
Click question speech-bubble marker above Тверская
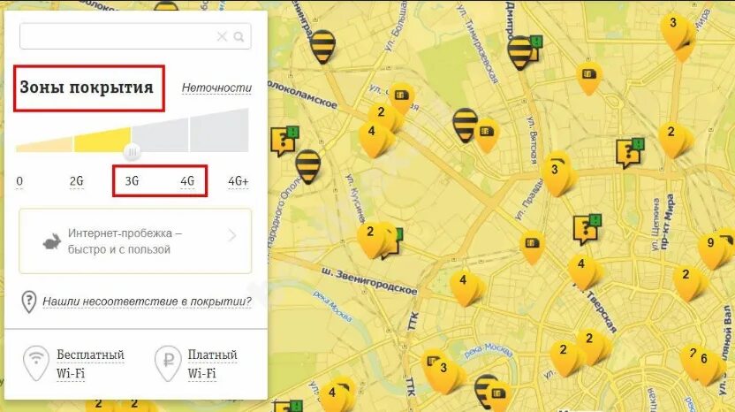pos(587,229)
